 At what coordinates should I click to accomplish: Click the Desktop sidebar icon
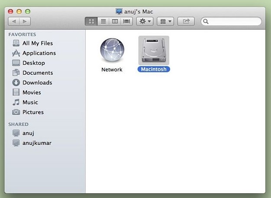click(x=16, y=63)
